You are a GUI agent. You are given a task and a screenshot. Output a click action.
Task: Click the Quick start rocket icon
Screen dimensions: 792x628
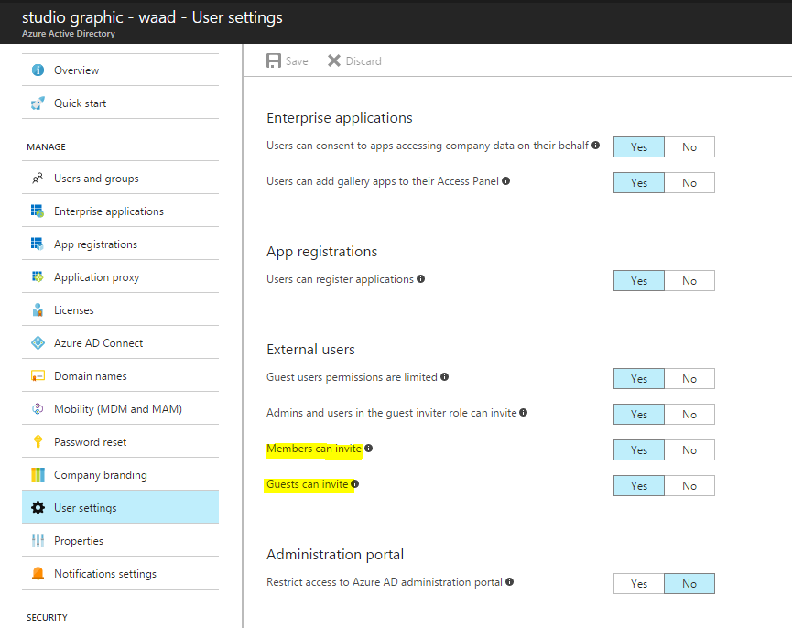tap(38, 103)
